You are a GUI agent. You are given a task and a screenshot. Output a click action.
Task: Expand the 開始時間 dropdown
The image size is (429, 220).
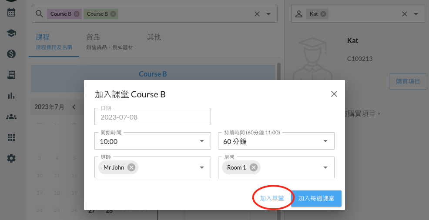pyautogui.click(x=202, y=141)
